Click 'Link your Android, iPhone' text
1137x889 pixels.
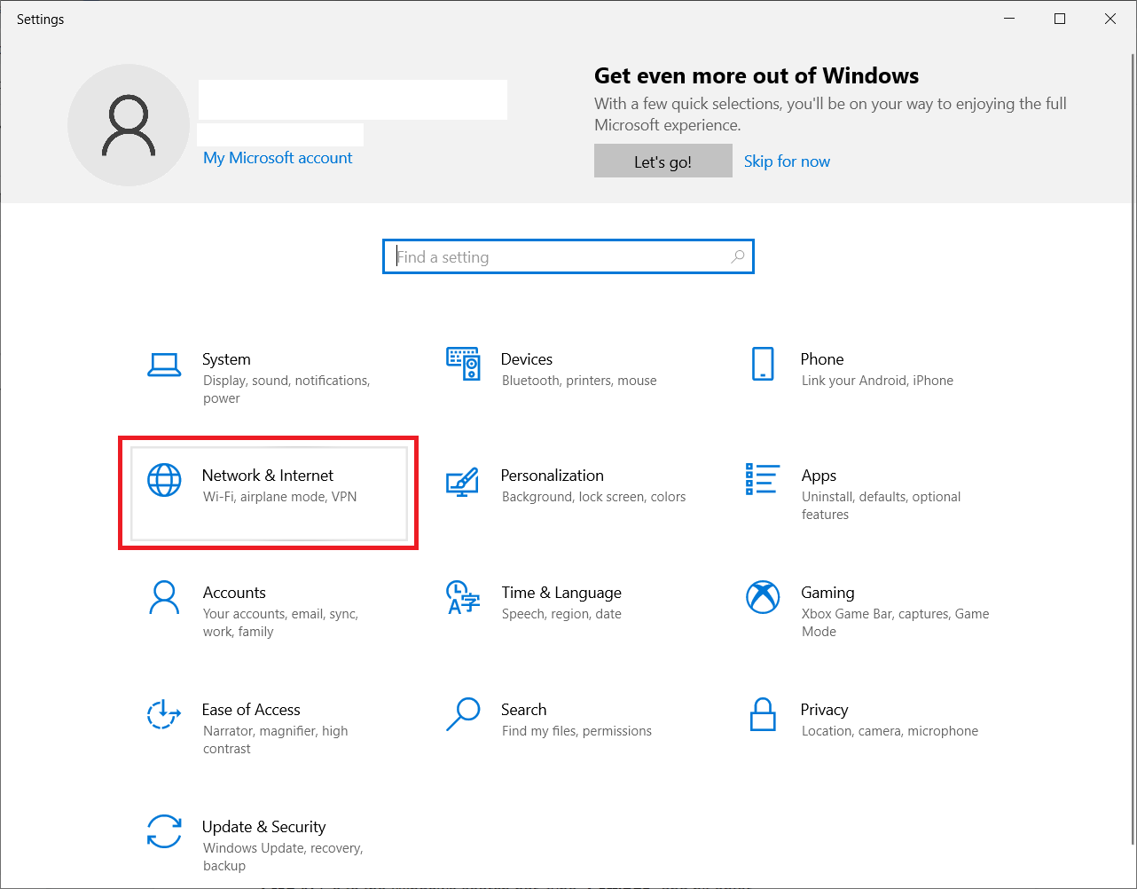click(x=878, y=381)
